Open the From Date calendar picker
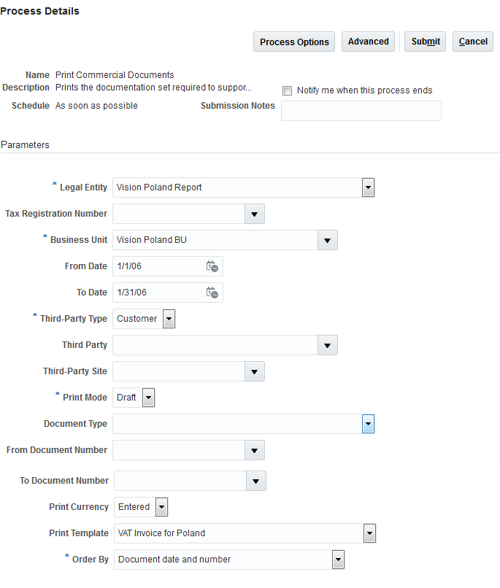 [212, 266]
